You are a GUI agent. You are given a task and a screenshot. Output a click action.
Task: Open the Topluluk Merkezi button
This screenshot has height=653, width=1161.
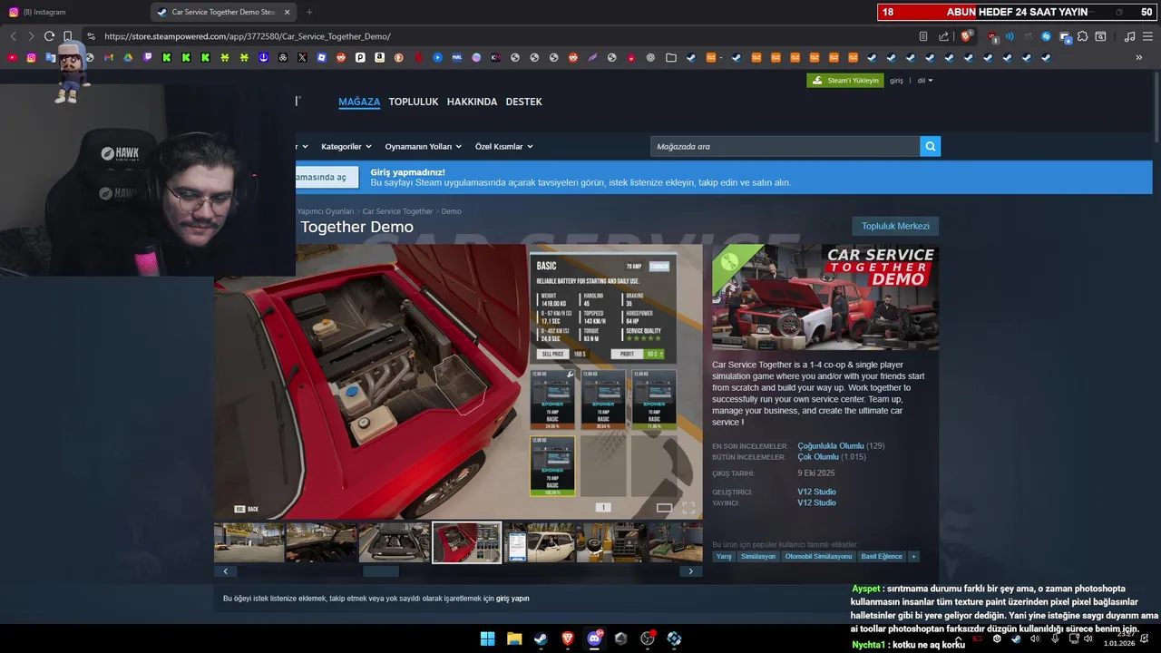click(x=895, y=226)
